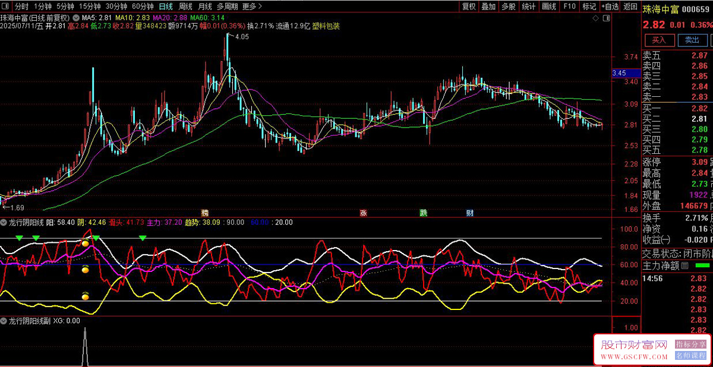The height and width of the screenshot is (367, 713).
Task: Click the 主力: 37.20 indicator value
Action: click(x=165, y=223)
